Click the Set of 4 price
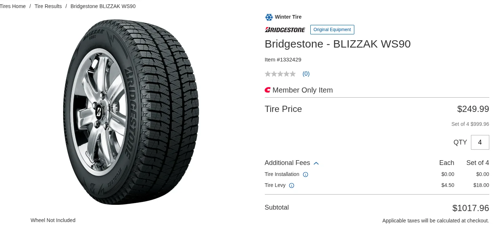Viewport: 497px width, 229px height. coord(470,124)
